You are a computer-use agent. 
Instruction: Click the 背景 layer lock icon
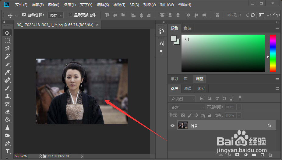click(269, 125)
